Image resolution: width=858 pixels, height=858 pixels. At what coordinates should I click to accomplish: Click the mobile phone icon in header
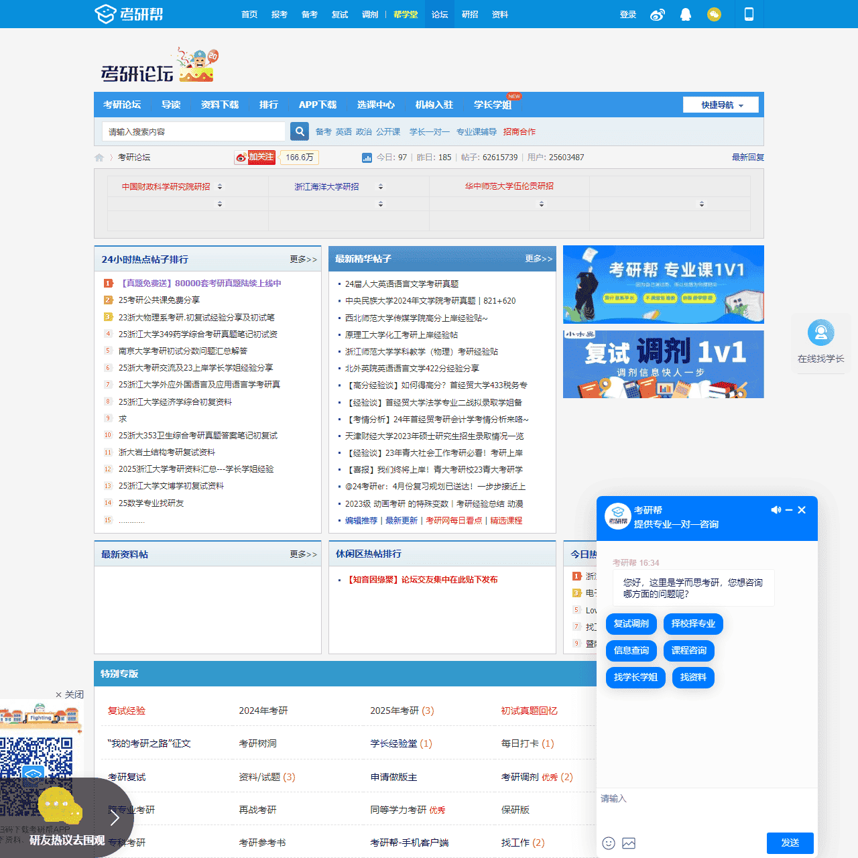click(749, 14)
